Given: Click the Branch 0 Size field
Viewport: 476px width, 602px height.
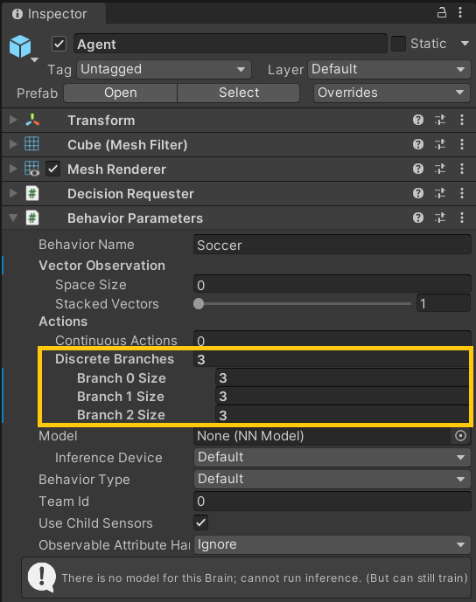Looking at the screenshot, I should pos(342,378).
